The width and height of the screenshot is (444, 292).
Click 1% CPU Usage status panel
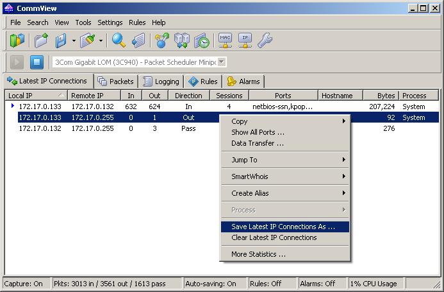pos(376,284)
